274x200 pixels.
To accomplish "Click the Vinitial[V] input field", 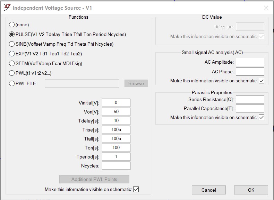I will (x=116, y=103).
